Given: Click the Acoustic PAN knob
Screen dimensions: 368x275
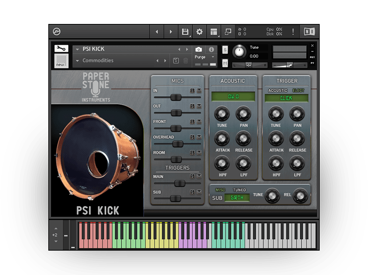Looking at the screenshot, I should point(243,114).
